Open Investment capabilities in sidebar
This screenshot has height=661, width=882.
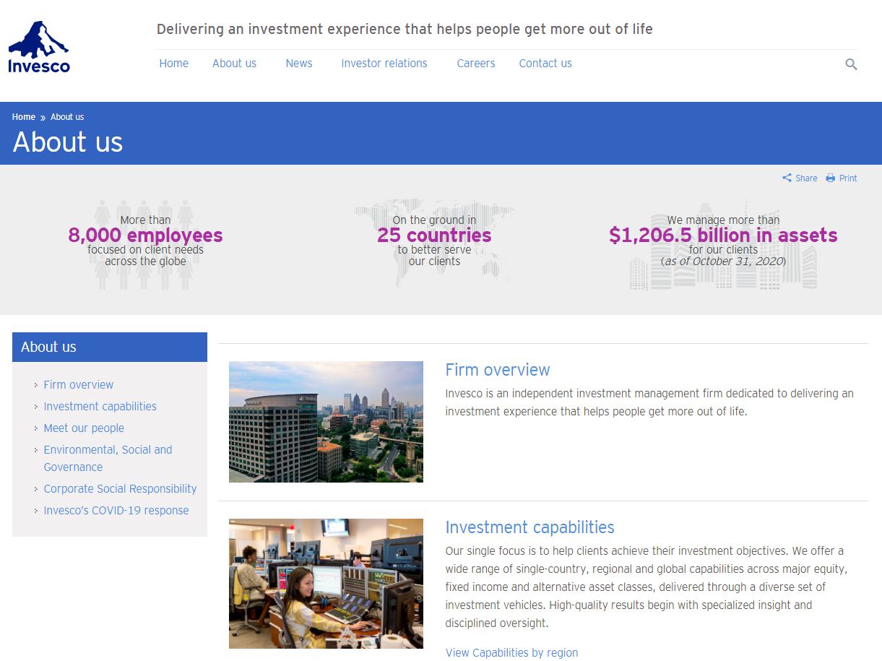(100, 407)
